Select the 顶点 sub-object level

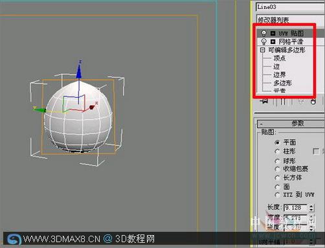point(280,58)
